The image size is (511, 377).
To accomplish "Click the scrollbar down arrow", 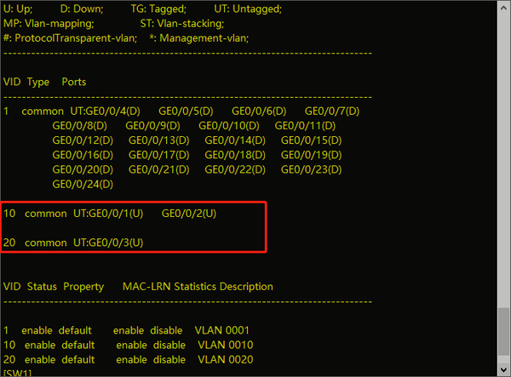I will pyautogui.click(x=502, y=370).
